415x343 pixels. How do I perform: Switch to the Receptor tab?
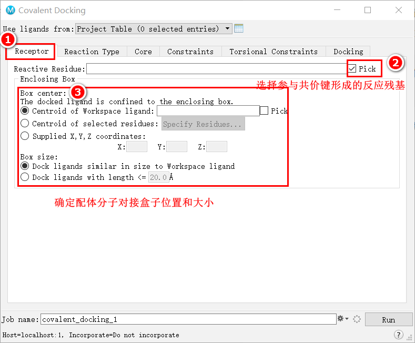[x=32, y=51]
